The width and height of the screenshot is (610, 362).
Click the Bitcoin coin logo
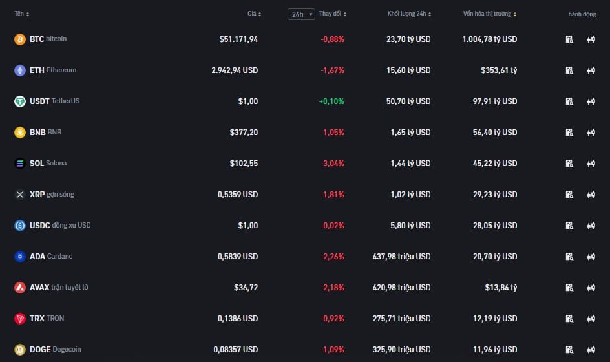pyautogui.click(x=20, y=39)
